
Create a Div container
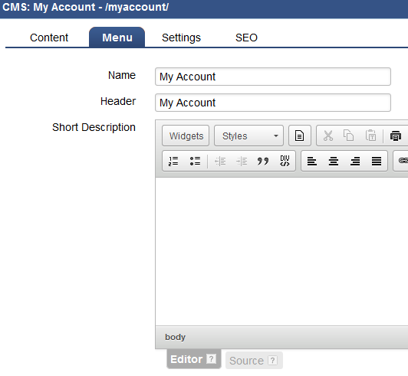(285, 161)
